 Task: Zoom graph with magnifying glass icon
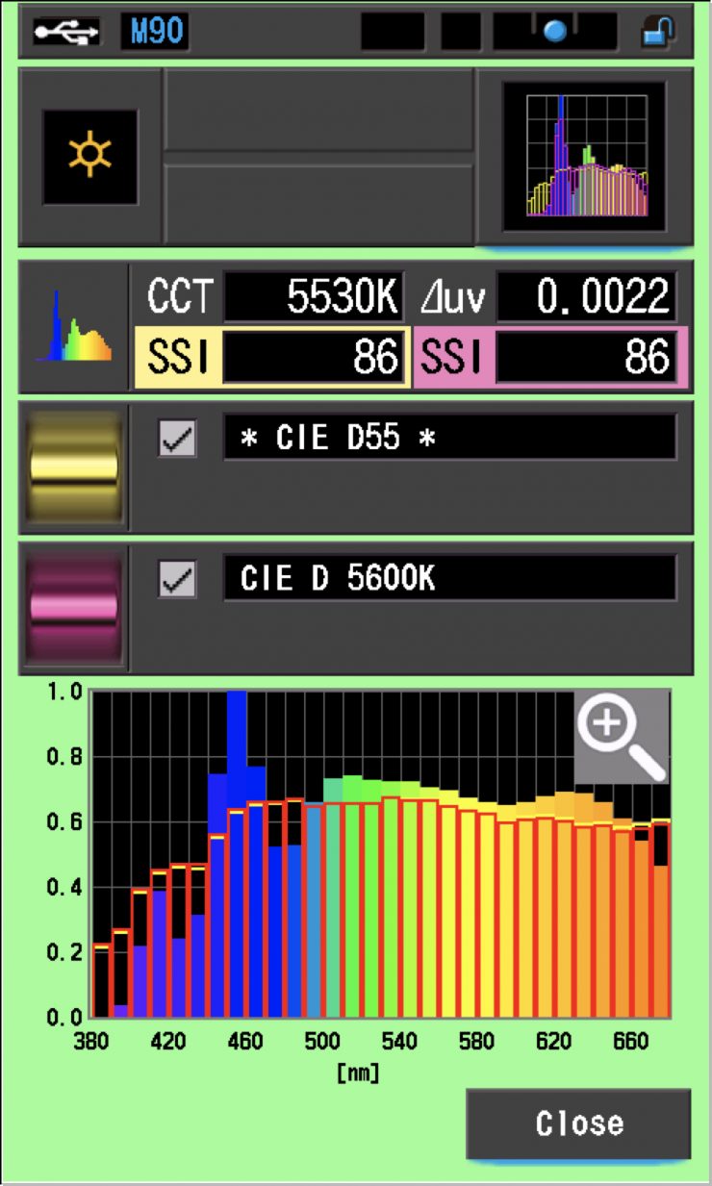(621, 736)
